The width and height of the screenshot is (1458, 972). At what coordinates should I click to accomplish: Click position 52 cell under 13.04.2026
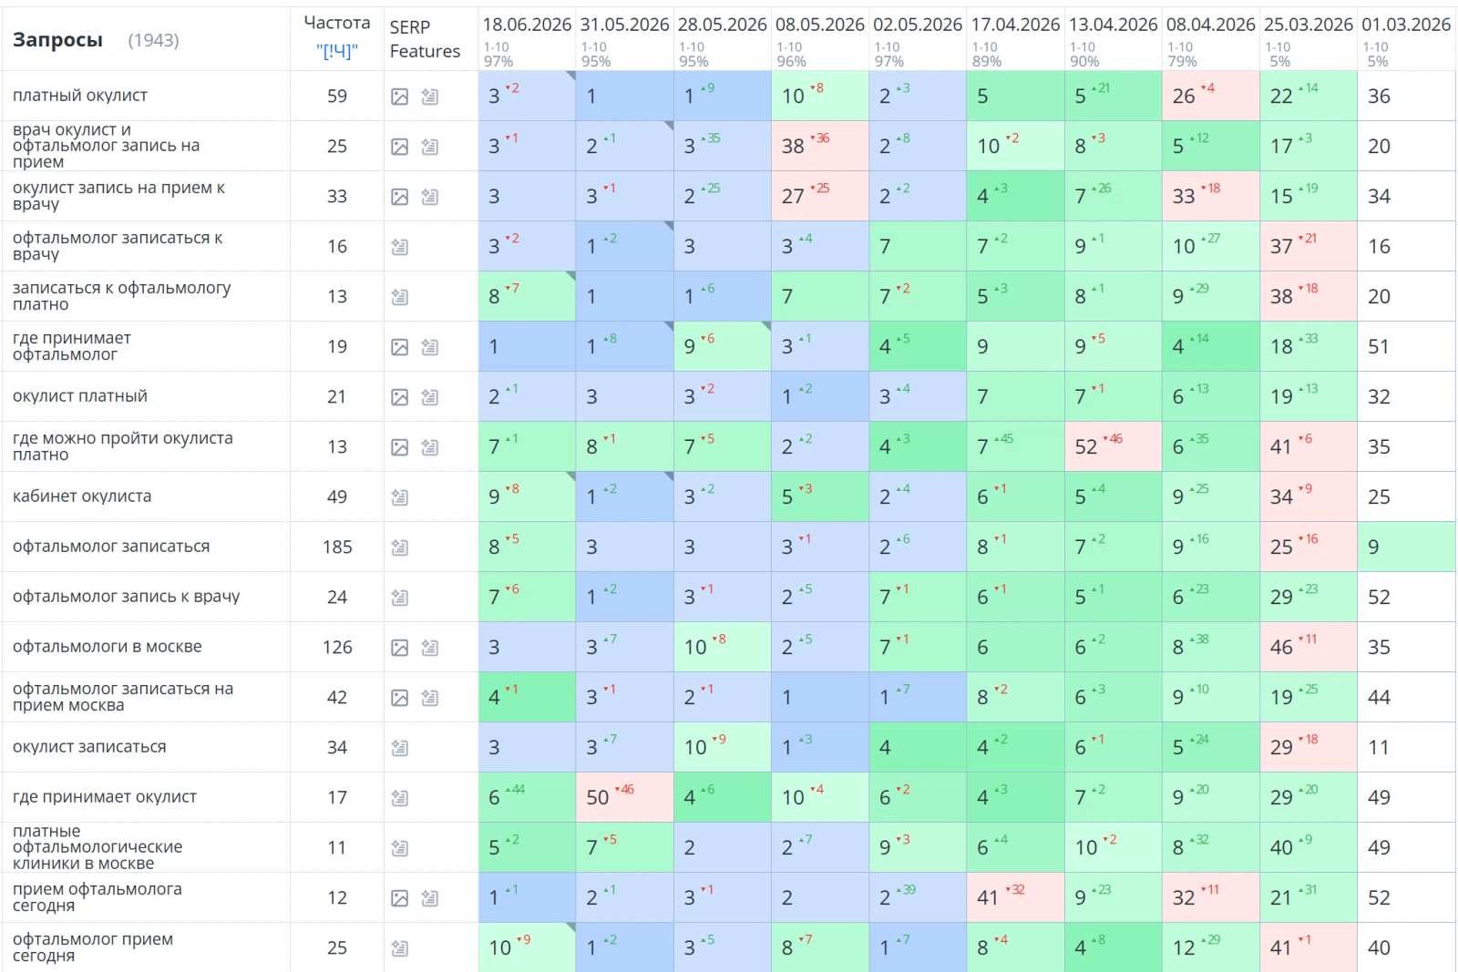point(1113,446)
